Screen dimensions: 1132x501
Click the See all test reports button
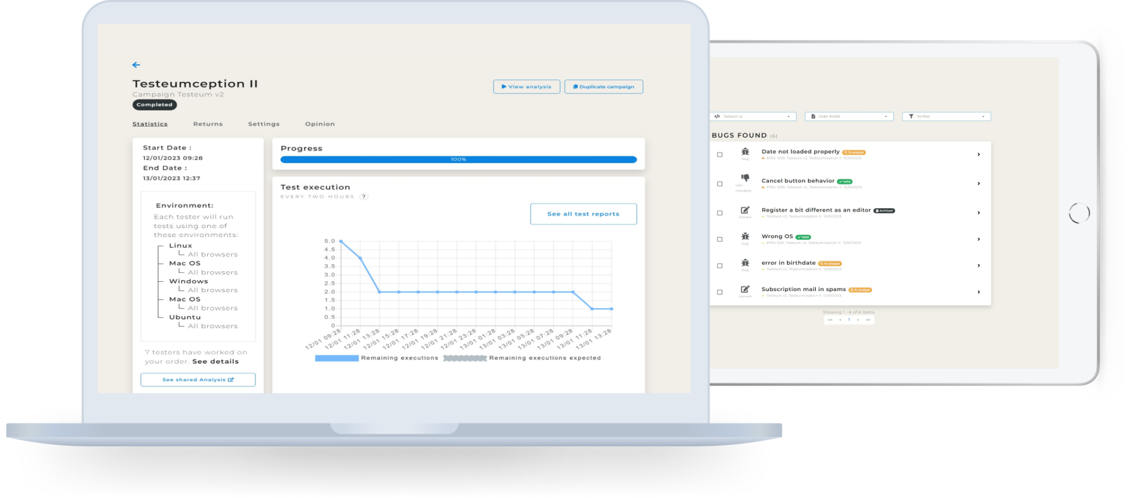pyautogui.click(x=583, y=214)
